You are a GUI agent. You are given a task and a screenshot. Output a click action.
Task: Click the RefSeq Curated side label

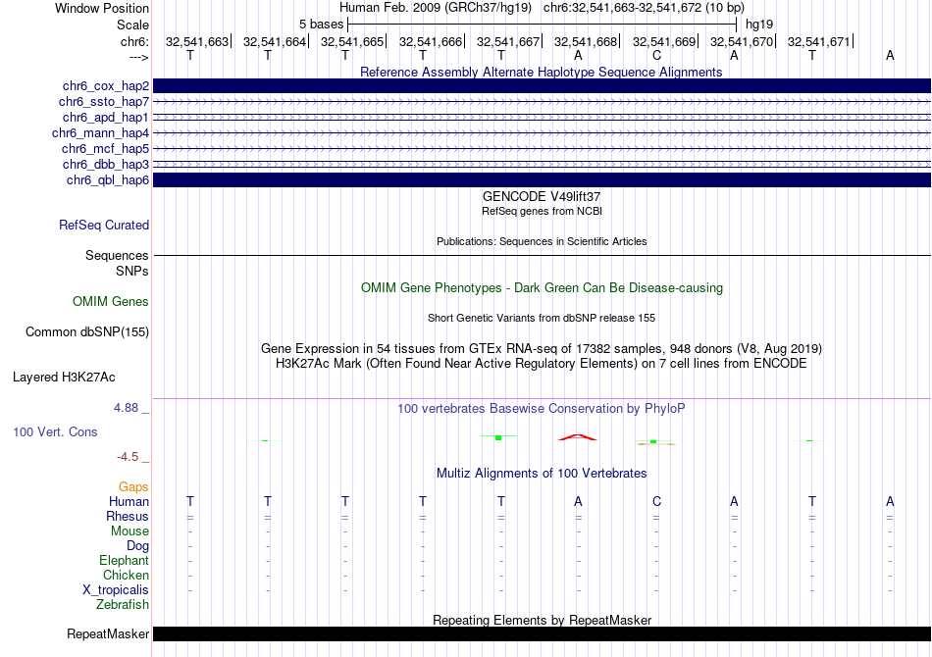pos(104,226)
